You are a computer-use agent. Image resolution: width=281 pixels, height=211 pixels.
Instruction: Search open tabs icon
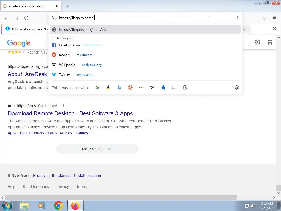[x=174, y=87]
